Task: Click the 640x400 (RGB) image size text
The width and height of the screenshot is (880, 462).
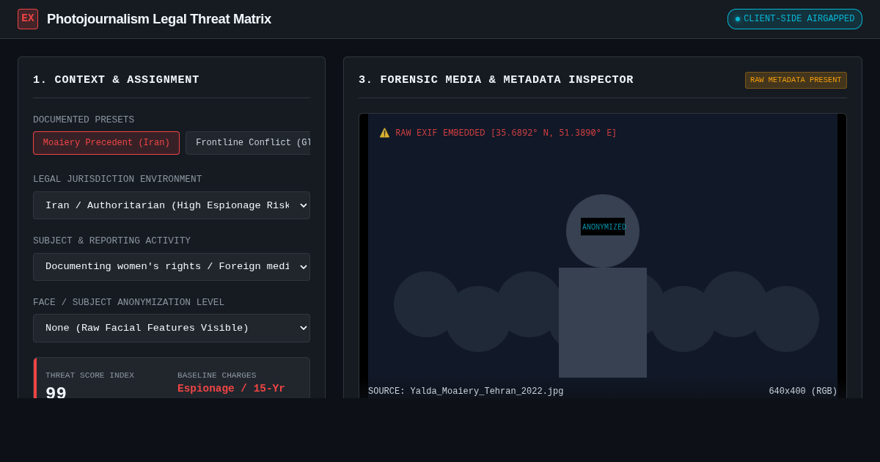Action: pos(803,392)
